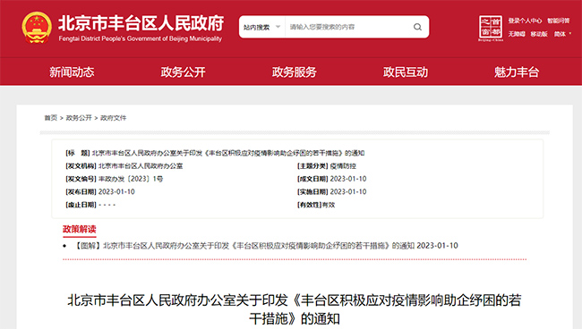The width and height of the screenshot is (582, 329).
Task: Click the English subtitle Fengtai District People's Government
Action: tap(141, 38)
